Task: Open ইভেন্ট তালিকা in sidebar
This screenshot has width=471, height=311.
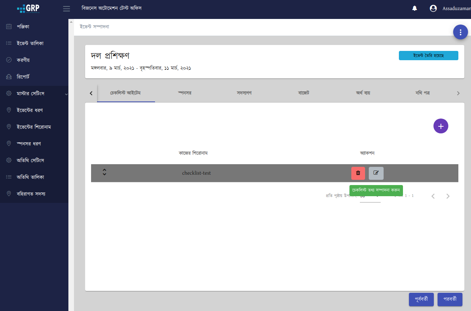Action: click(x=30, y=43)
